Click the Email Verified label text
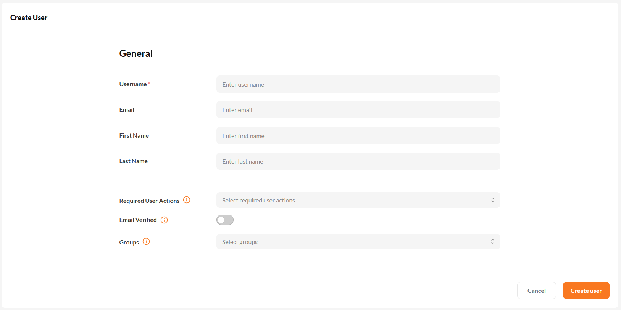The height and width of the screenshot is (310, 621). (138, 220)
